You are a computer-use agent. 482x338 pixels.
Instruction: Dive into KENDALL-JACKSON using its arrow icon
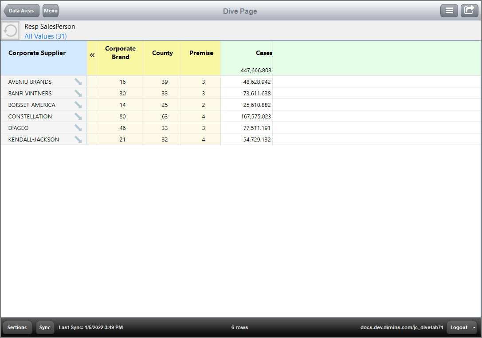coord(78,139)
